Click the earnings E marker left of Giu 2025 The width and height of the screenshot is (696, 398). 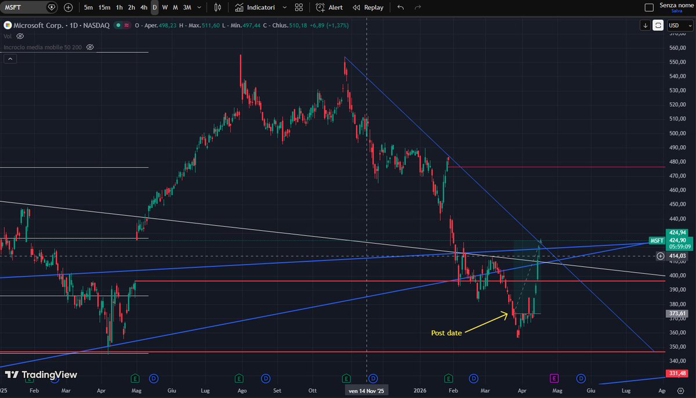135,378
